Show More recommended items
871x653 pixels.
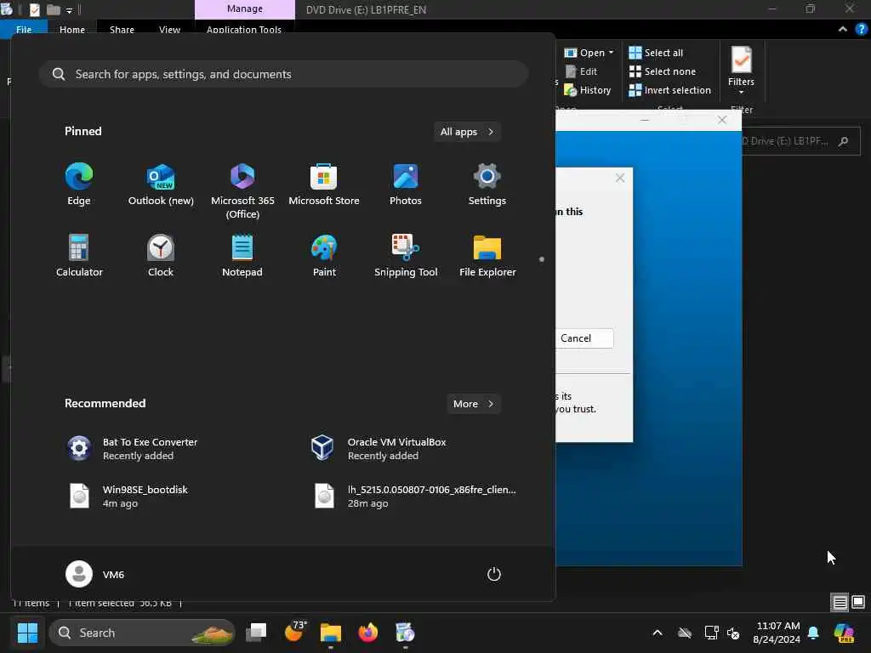(473, 404)
